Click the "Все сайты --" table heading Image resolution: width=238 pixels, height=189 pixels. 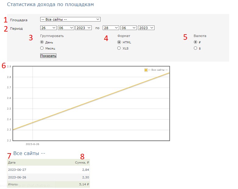(x=29, y=153)
